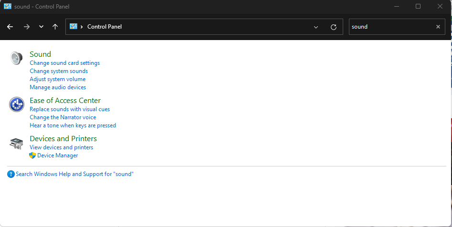Click the blue help question mark icon
Image resolution: width=452 pixels, height=227 pixels.
point(11,174)
